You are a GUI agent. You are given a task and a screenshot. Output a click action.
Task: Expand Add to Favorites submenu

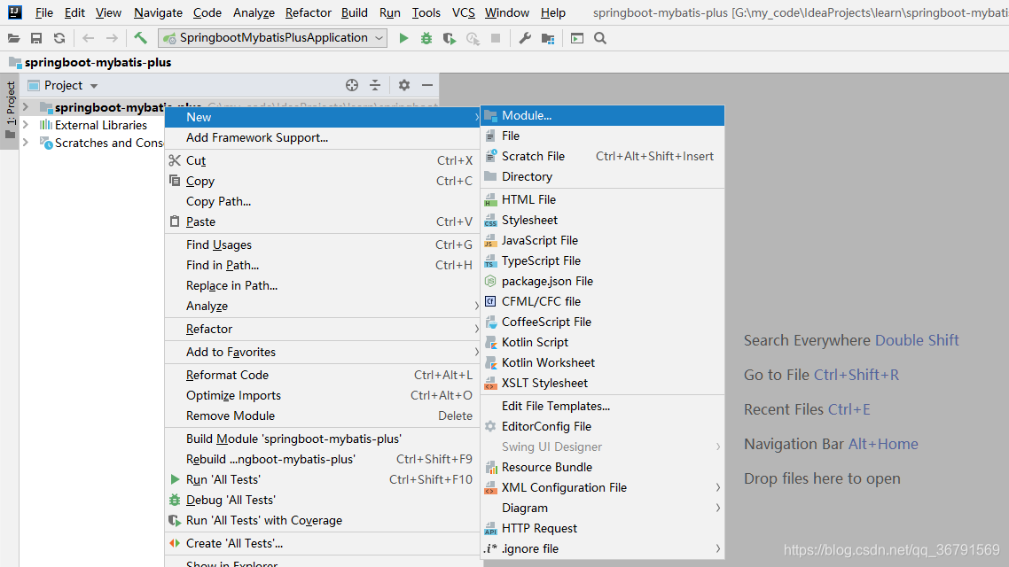point(323,353)
